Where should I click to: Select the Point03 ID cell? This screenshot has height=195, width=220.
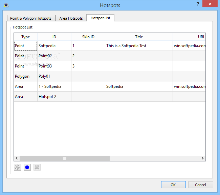click(x=54, y=66)
